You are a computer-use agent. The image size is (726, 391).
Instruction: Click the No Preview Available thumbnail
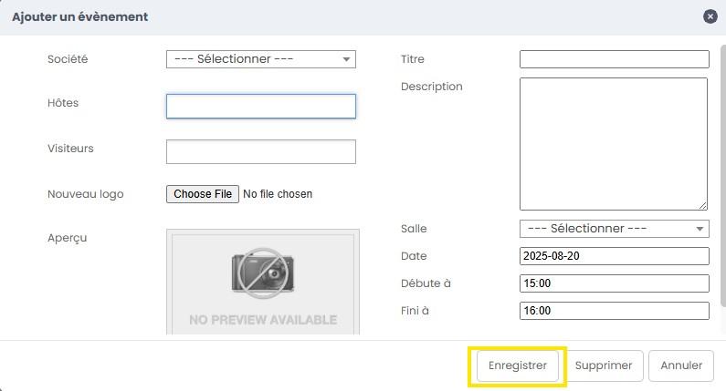pos(262,282)
